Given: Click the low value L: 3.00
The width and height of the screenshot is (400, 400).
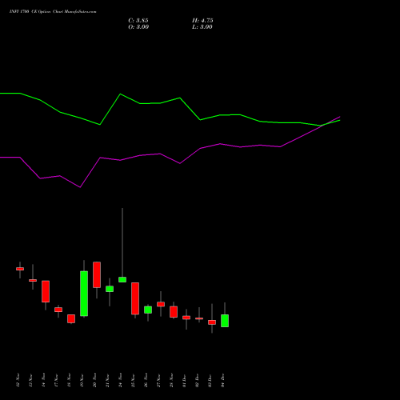Looking at the screenshot, I should pos(202,27).
